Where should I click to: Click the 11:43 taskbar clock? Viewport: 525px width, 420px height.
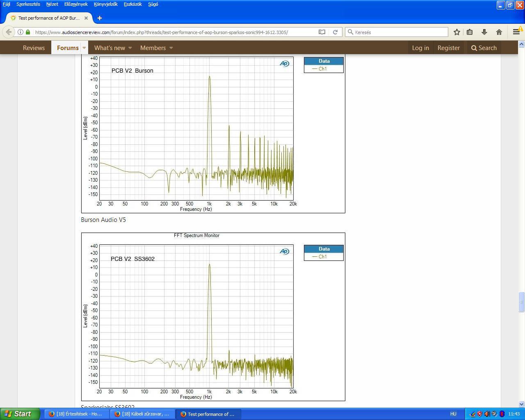point(514,414)
